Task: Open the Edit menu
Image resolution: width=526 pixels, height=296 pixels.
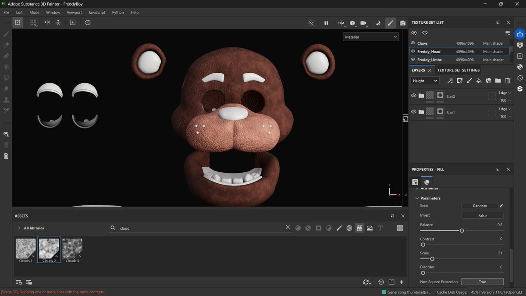Action: 19,12
